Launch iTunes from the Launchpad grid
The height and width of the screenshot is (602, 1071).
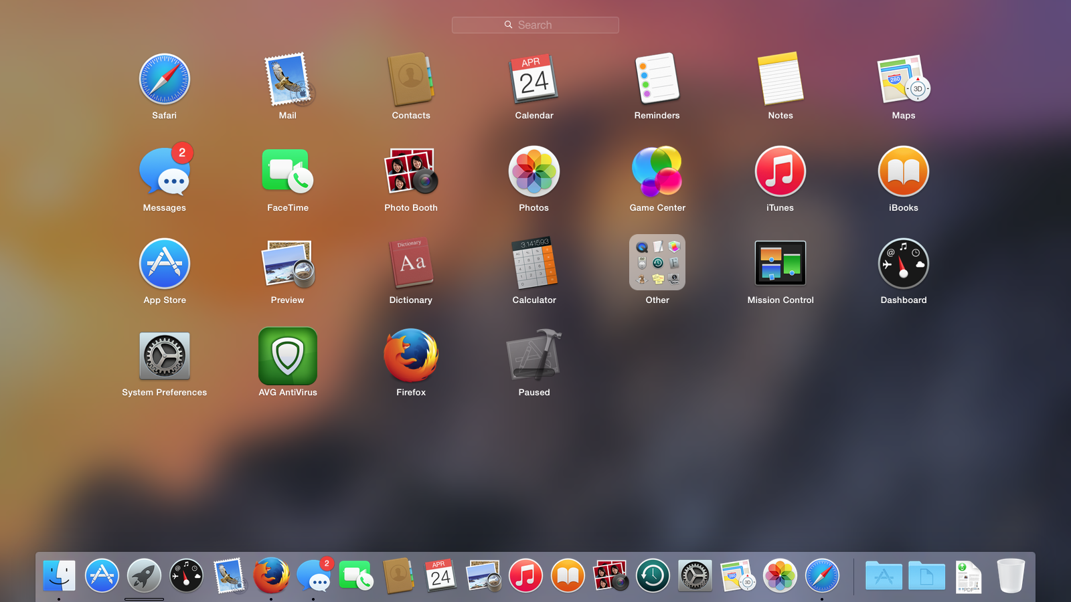[x=780, y=171]
